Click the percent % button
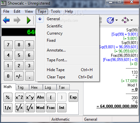140x123 pixels. [8, 97]
